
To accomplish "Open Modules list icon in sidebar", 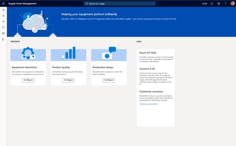I will coord(3,39).
